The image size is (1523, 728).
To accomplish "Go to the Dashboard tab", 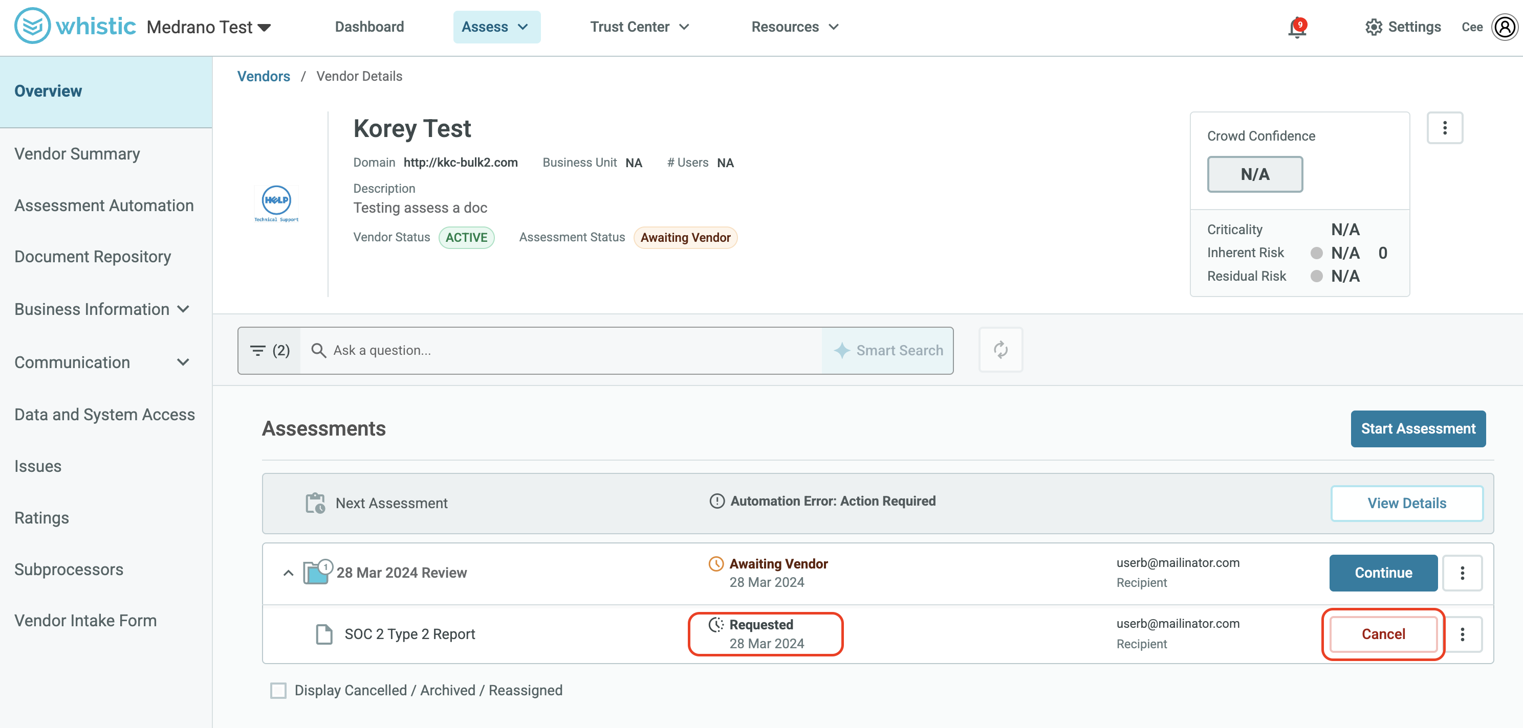I will click(x=369, y=27).
